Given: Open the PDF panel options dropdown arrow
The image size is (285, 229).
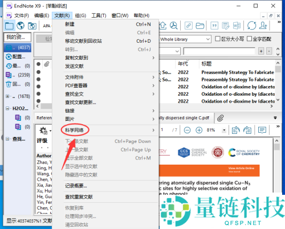Looking at the screenshot, I should point(275,118).
